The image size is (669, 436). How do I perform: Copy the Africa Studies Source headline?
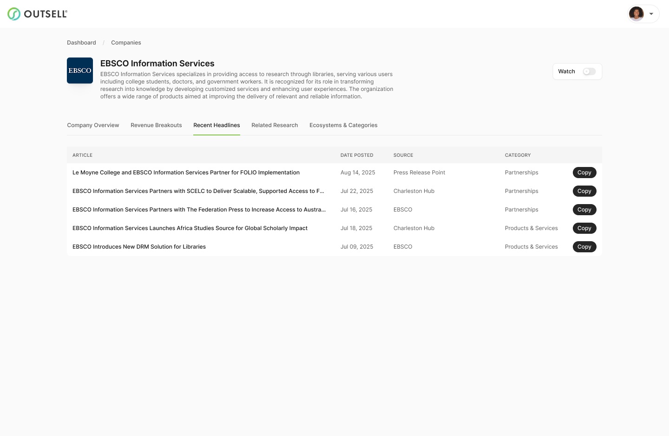(584, 228)
